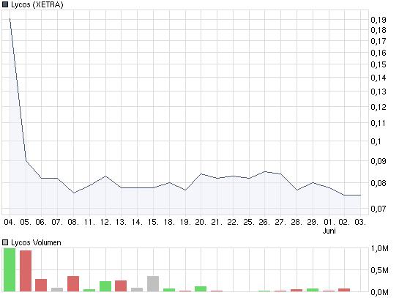
Task: Click the 'Lycos Volumen' chart title
Action: click(x=36, y=243)
